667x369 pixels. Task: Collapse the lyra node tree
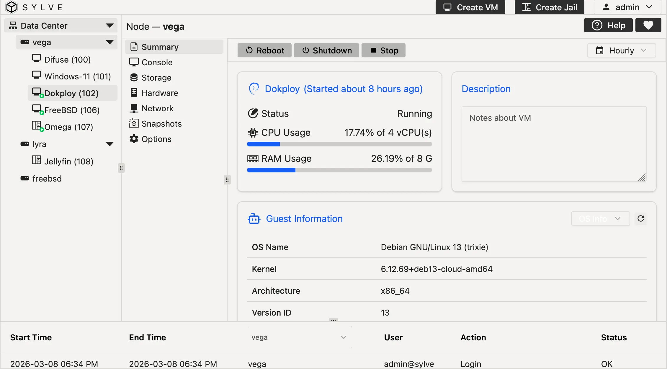pyautogui.click(x=110, y=144)
